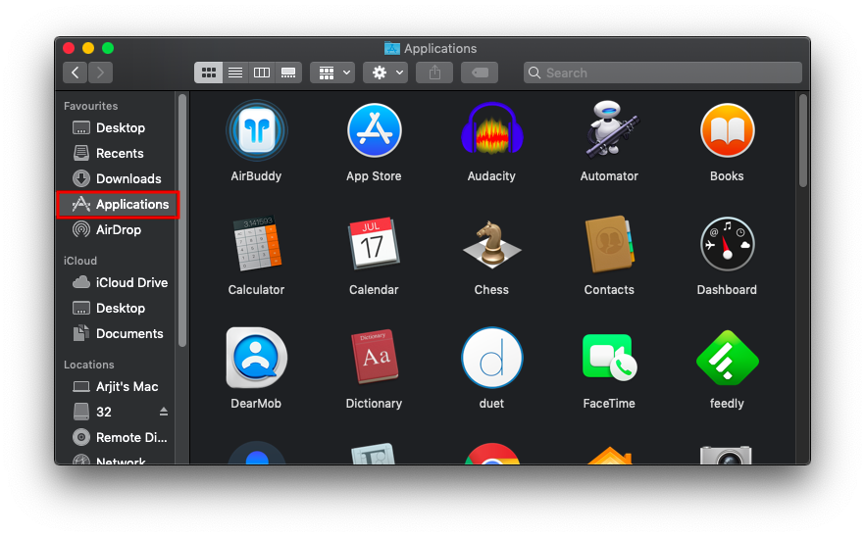This screenshot has width=865, height=537.
Task: Click the Edit Tags toolbar button
Action: point(480,73)
